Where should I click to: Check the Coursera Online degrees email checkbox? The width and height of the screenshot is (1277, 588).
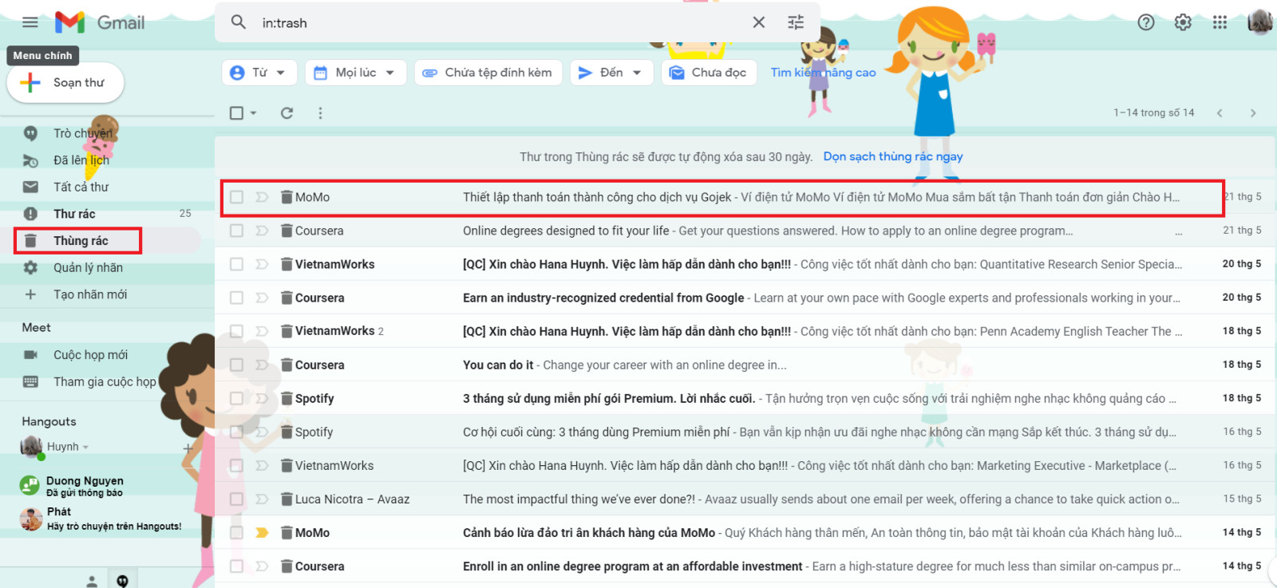pyautogui.click(x=236, y=231)
